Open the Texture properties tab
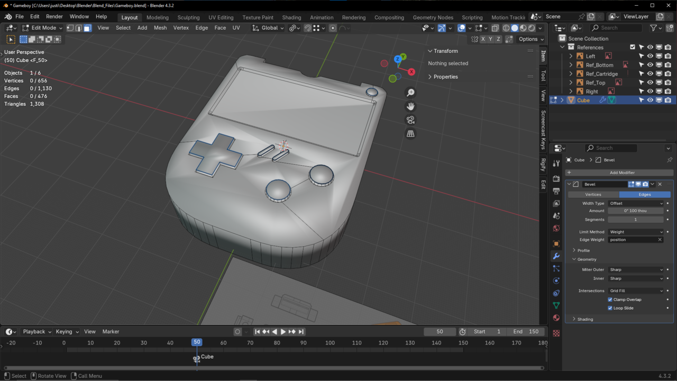 (x=556, y=333)
